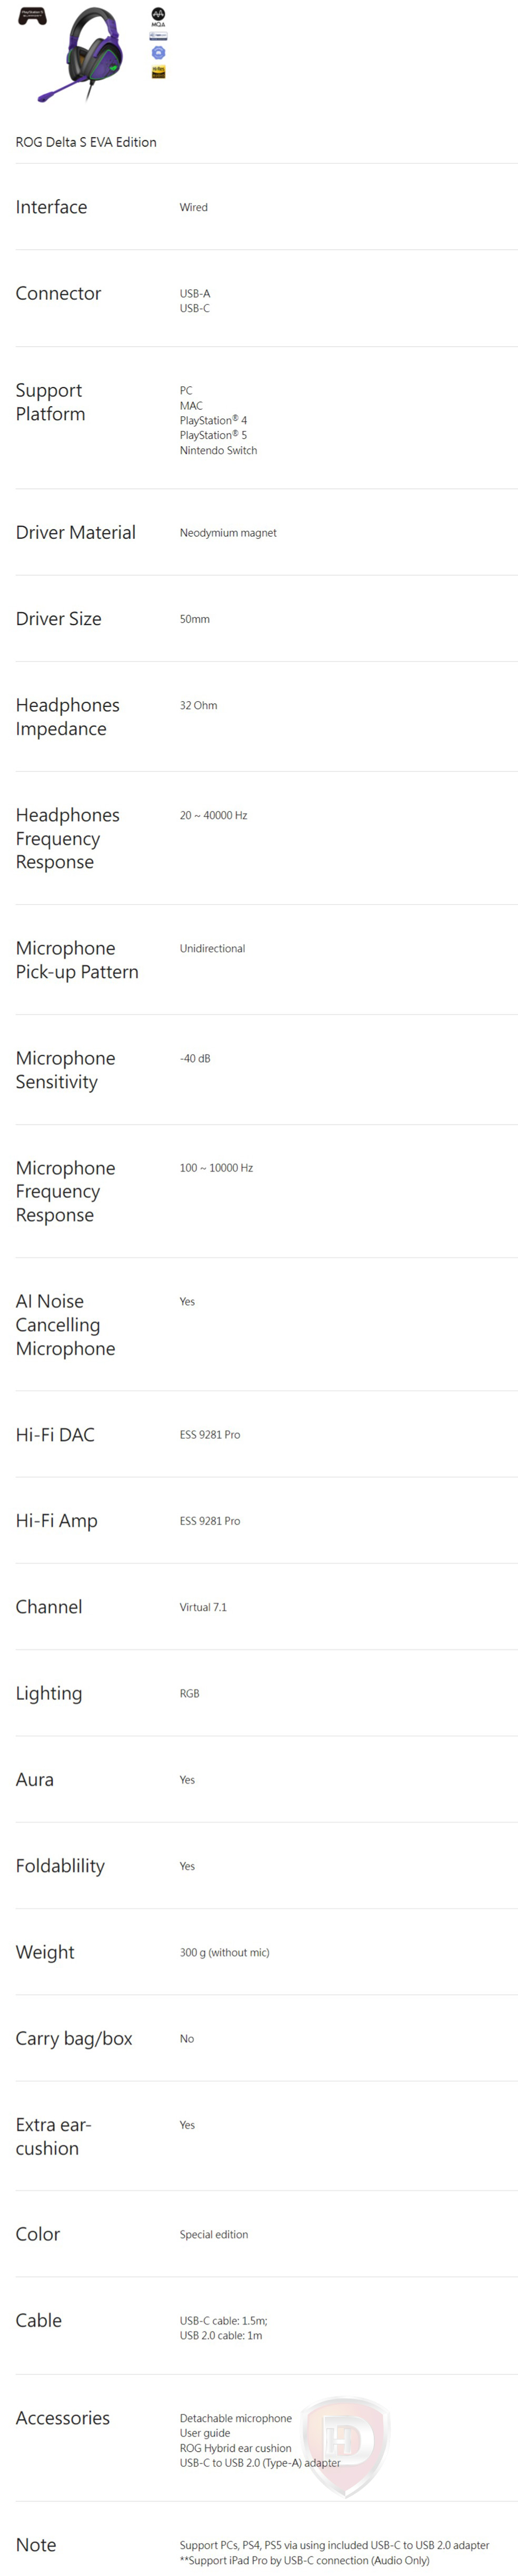
Task: Click the MQA certification badge
Action: 158,16
